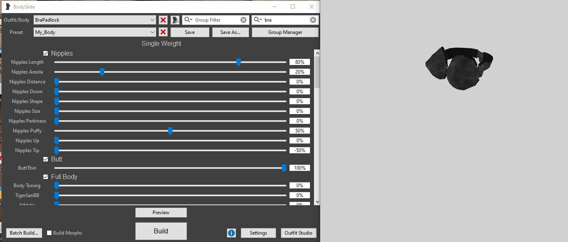Image resolution: width=568 pixels, height=242 pixels.
Task: Click the Save preset button
Action: (x=190, y=32)
